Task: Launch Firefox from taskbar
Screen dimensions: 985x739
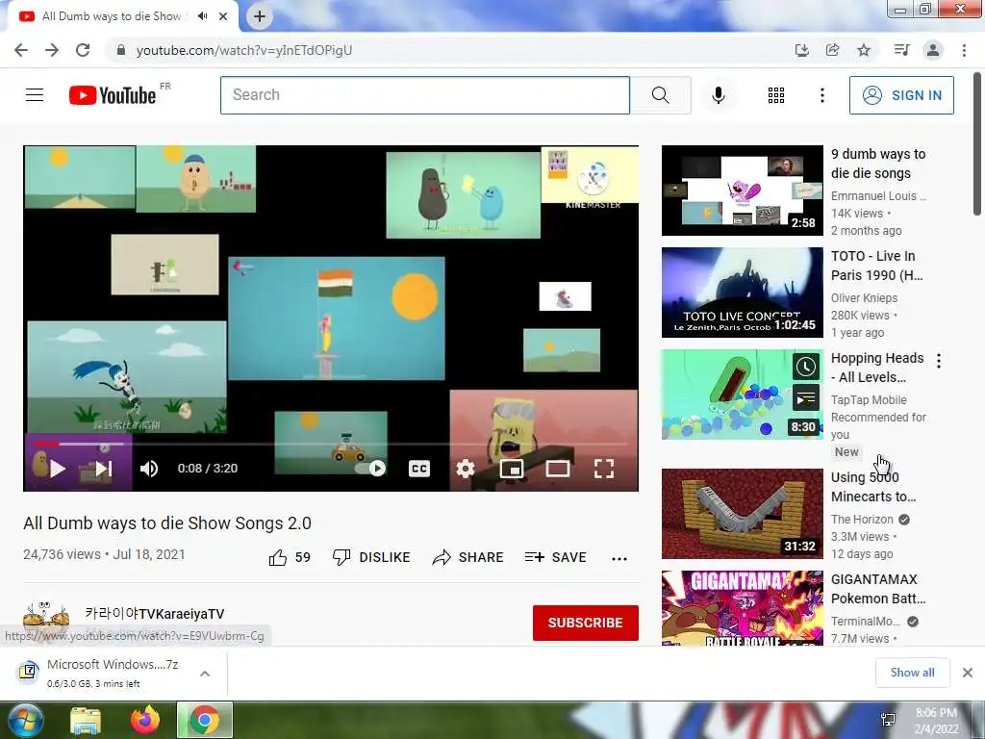Action: tap(145, 720)
